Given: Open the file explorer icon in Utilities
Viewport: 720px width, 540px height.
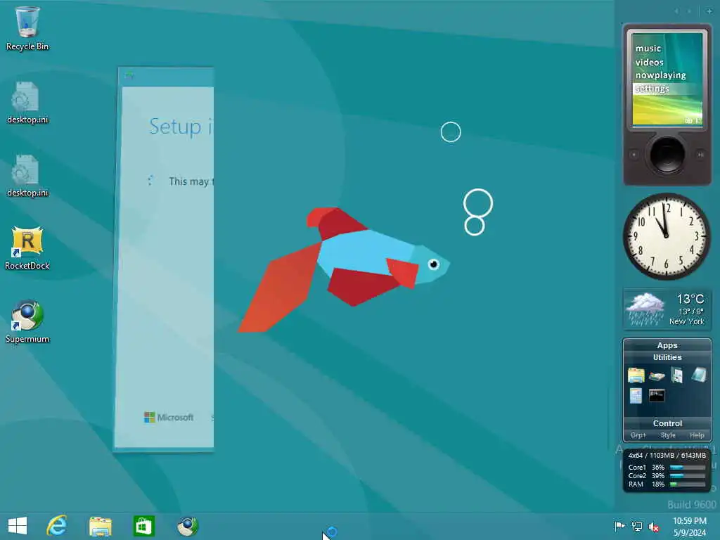Looking at the screenshot, I should coord(636,375).
